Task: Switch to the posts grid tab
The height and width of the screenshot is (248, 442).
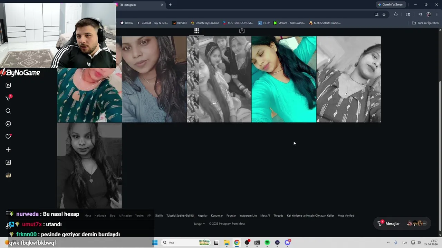Action: [x=196, y=31]
